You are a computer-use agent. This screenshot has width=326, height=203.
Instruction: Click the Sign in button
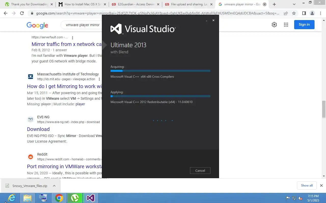(304, 25)
